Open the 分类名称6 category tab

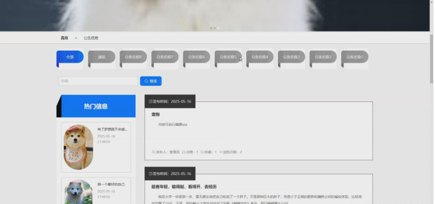click(x=196, y=57)
